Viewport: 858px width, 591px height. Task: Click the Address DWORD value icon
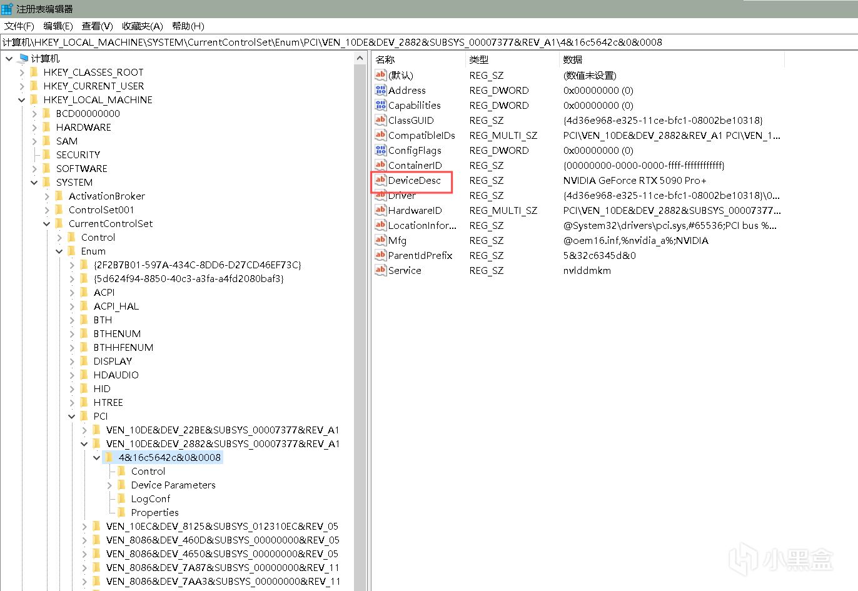click(x=380, y=90)
